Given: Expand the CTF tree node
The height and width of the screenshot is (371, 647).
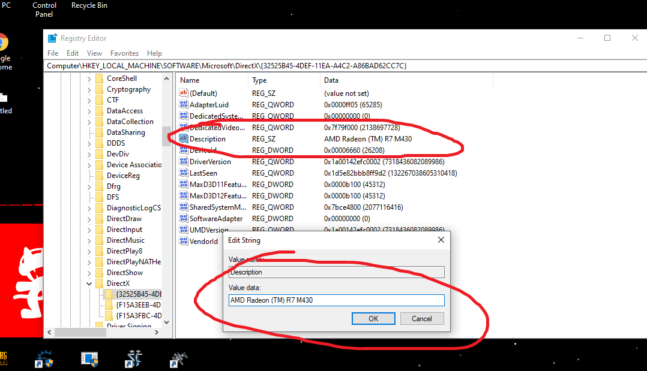Looking at the screenshot, I should click(89, 100).
